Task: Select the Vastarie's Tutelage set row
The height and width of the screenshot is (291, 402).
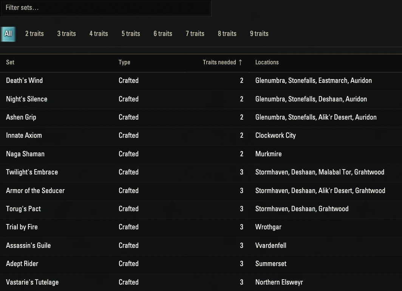Action: pos(201,282)
